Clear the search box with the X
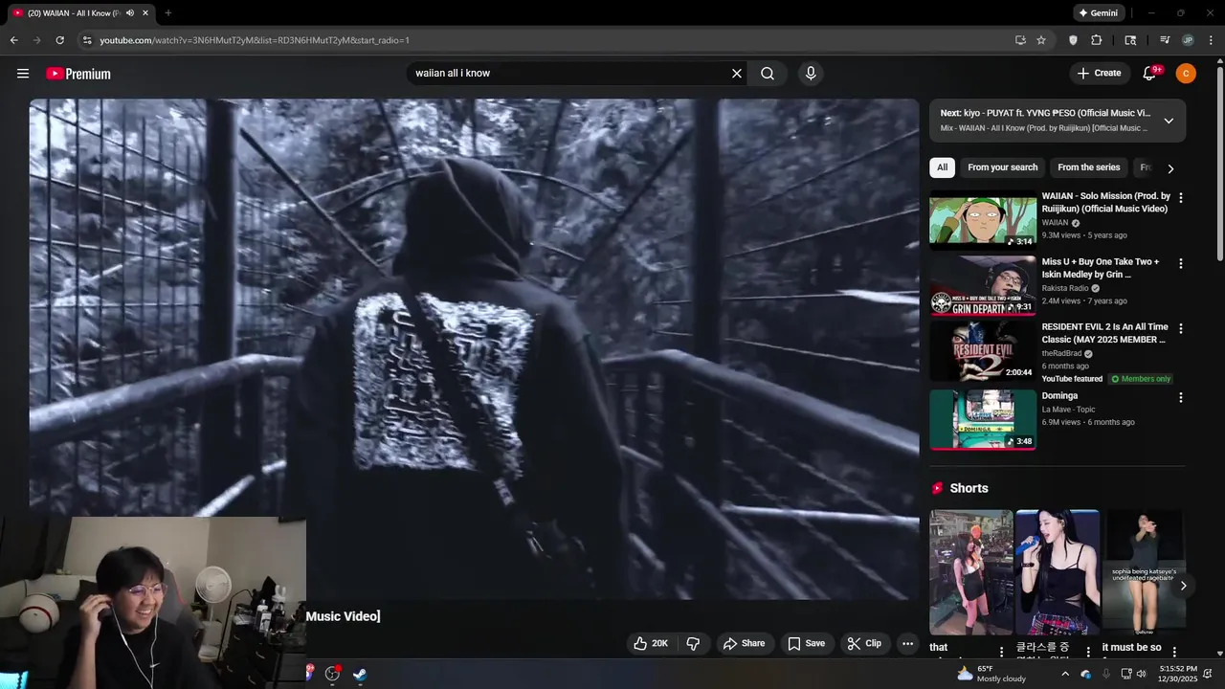 coord(737,74)
